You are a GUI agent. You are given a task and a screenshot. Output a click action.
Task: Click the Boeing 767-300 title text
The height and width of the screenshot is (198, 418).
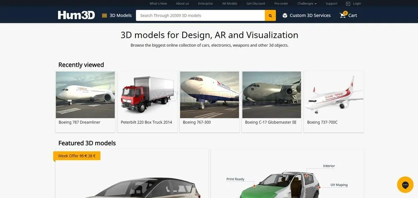(197, 122)
